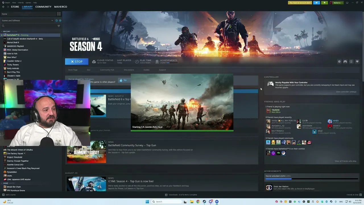Click the Add a Game plus icon

[3, 195]
